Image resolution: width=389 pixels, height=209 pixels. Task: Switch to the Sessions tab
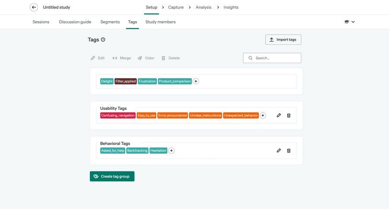(41, 22)
